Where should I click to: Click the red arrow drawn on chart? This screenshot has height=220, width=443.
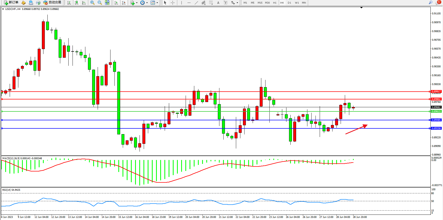click(x=356, y=129)
